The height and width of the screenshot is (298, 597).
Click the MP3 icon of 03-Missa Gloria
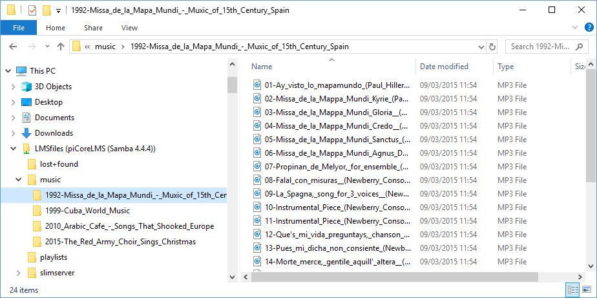[257, 112]
